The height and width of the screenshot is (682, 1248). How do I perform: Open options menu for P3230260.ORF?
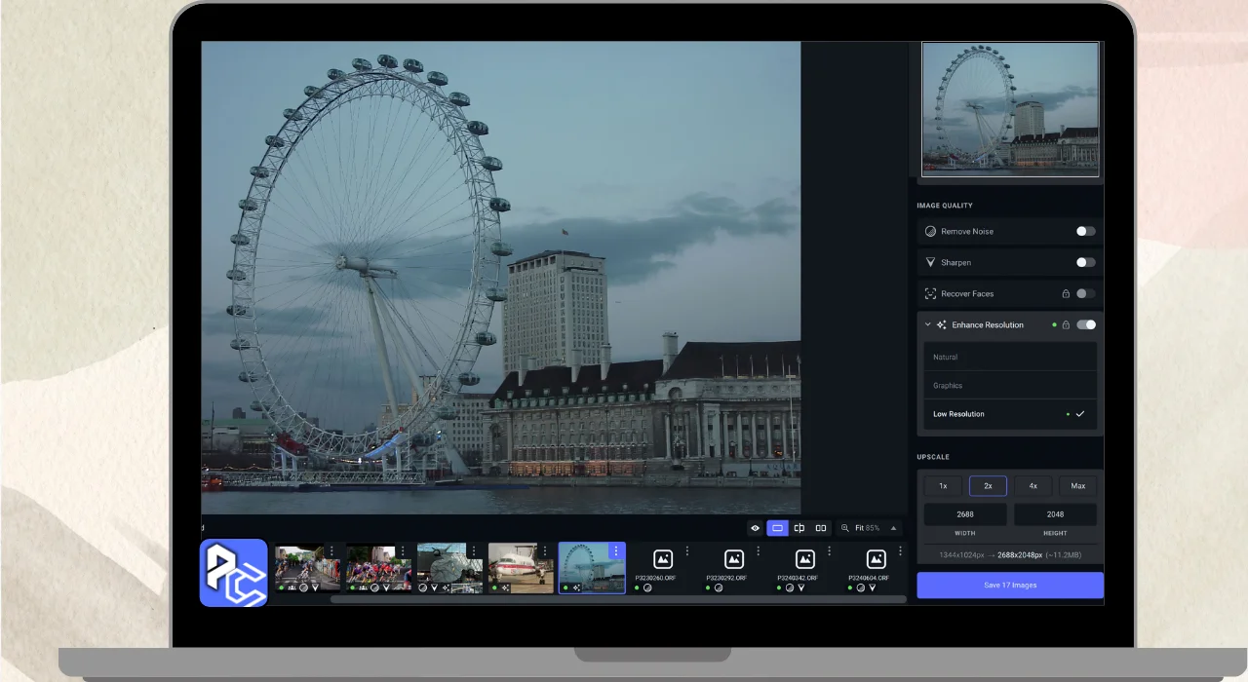point(686,551)
